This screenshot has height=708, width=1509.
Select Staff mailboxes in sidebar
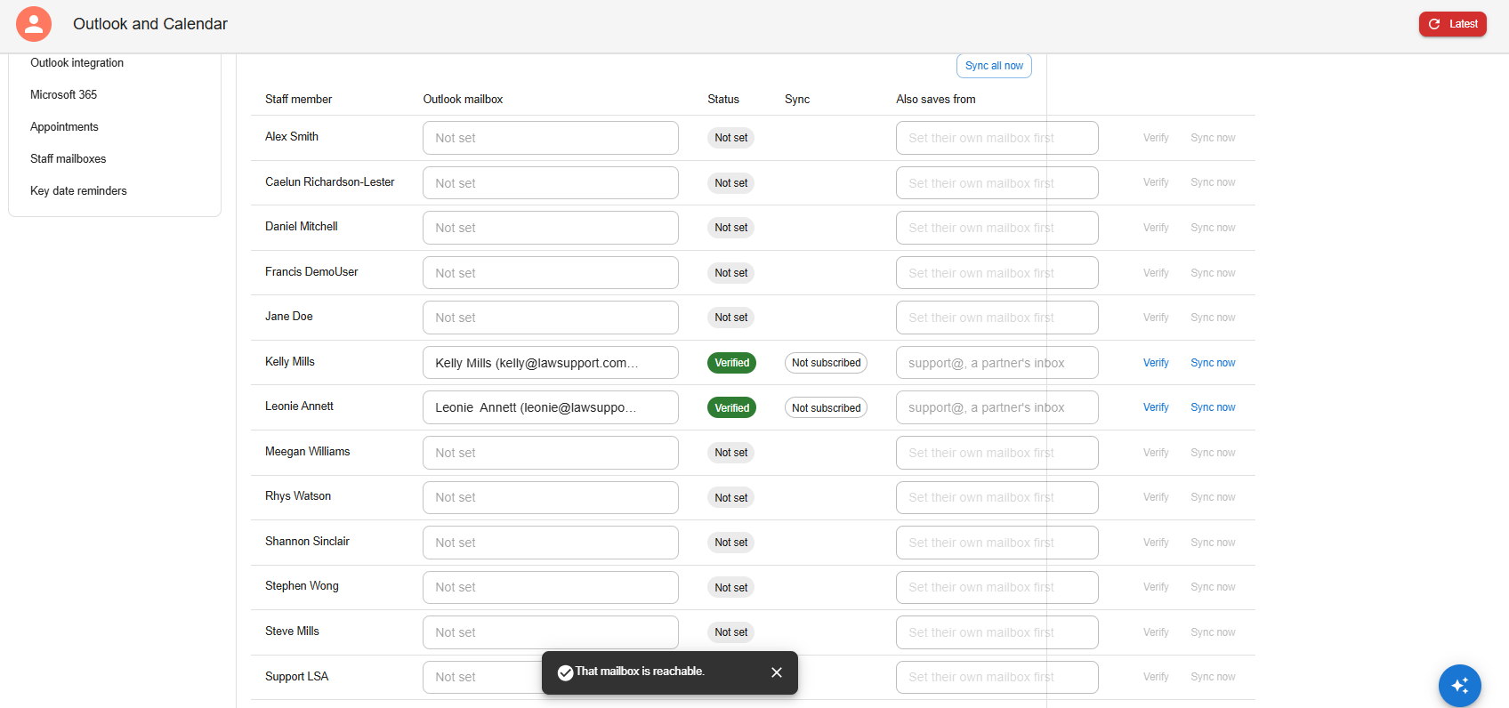click(x=68, y=159)
